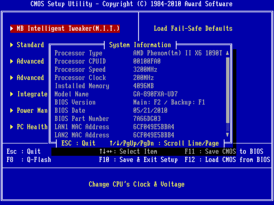Select MB Intelligent Tweaker(M.I.T.) menu entry

coord(65,29)
